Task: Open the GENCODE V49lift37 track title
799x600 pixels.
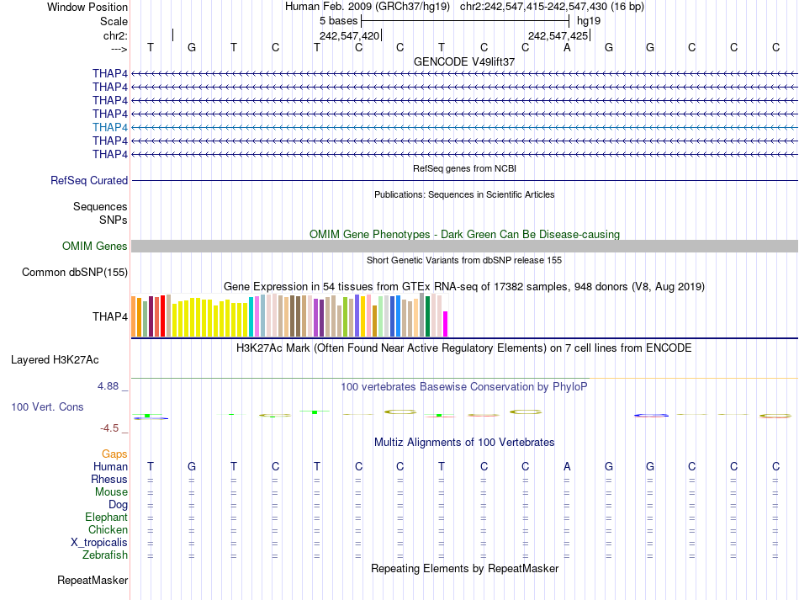Action: [x=464, y=61]
